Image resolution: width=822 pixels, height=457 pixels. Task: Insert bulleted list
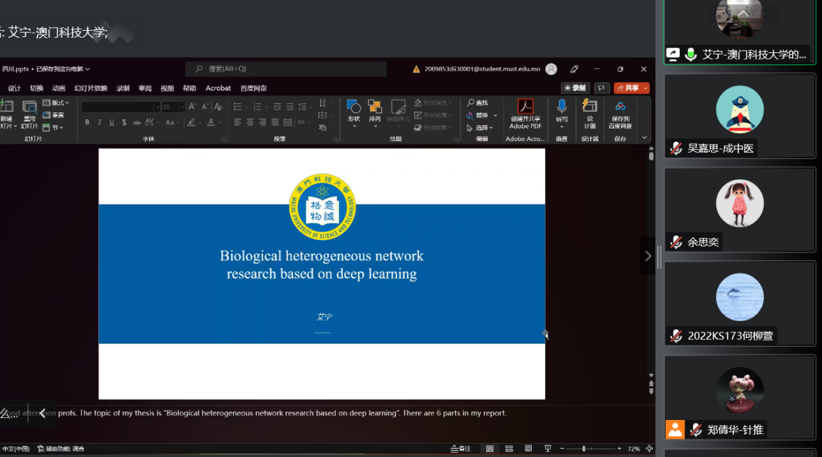237,106
